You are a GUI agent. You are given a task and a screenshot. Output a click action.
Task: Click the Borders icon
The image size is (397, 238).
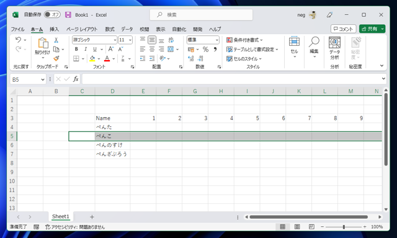coord(76,59)
